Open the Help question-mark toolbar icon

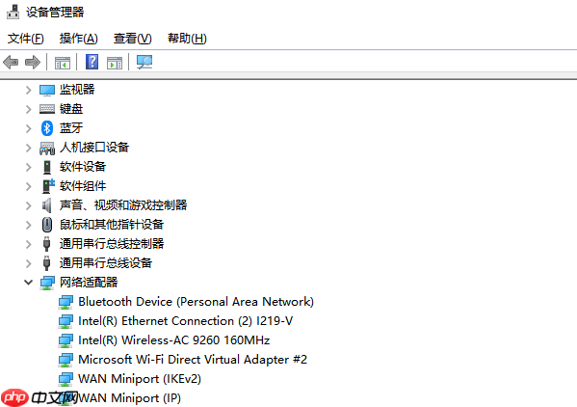[92, 62]
